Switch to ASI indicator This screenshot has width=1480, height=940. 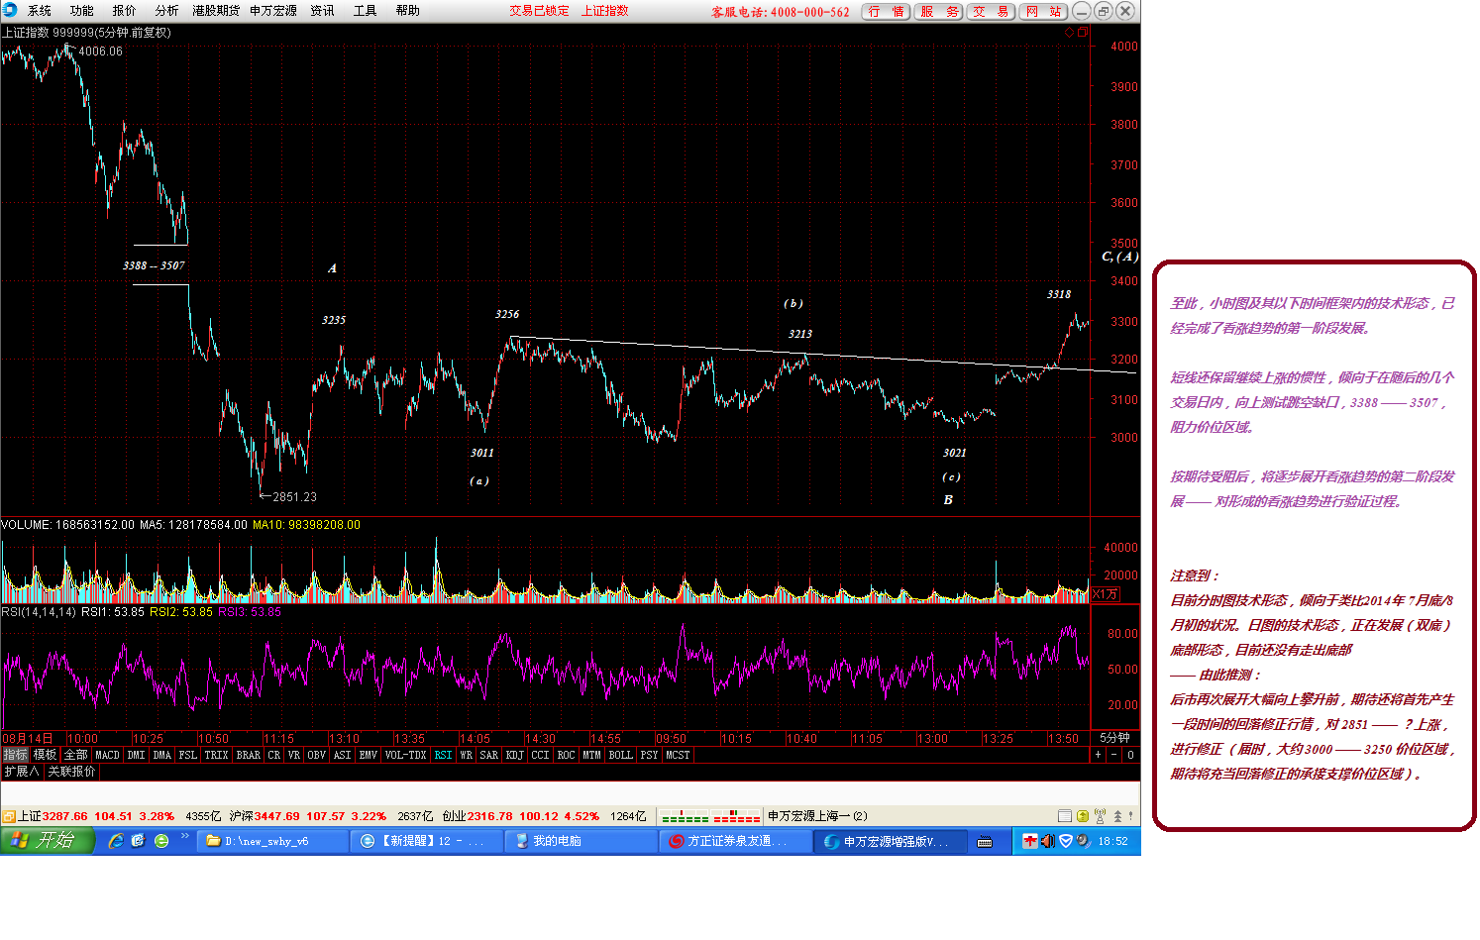point(342,755)
